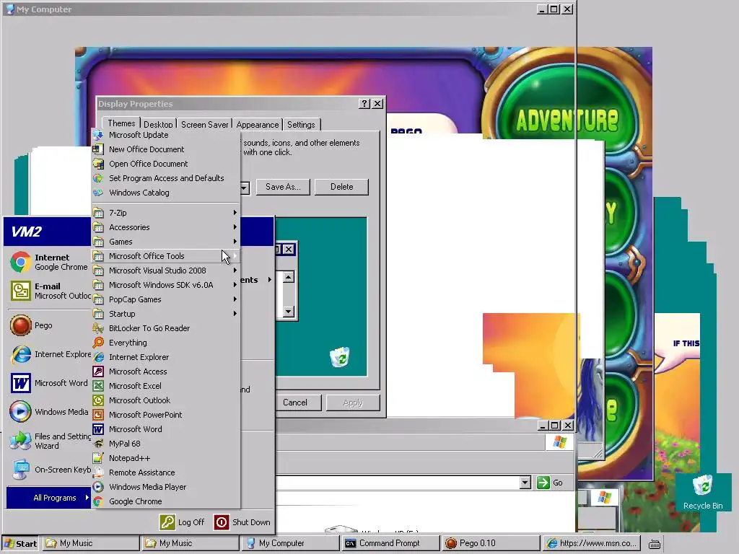Expand Microsoft Visual Studio 2008 folder
This screenshot has height=554, width=739.
pyautogui.click(x=166, y=271)
